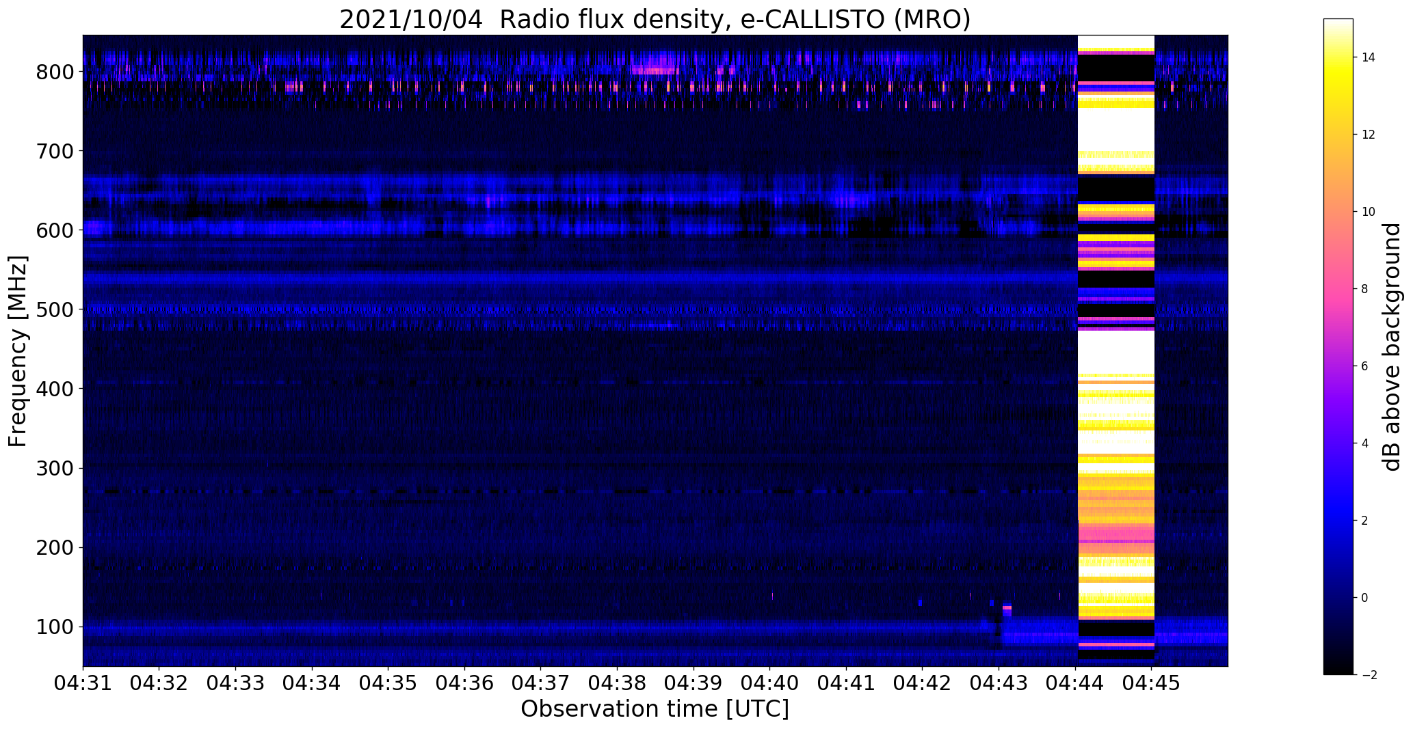Select the 04:35 time tick label

[x=388, y=683]
